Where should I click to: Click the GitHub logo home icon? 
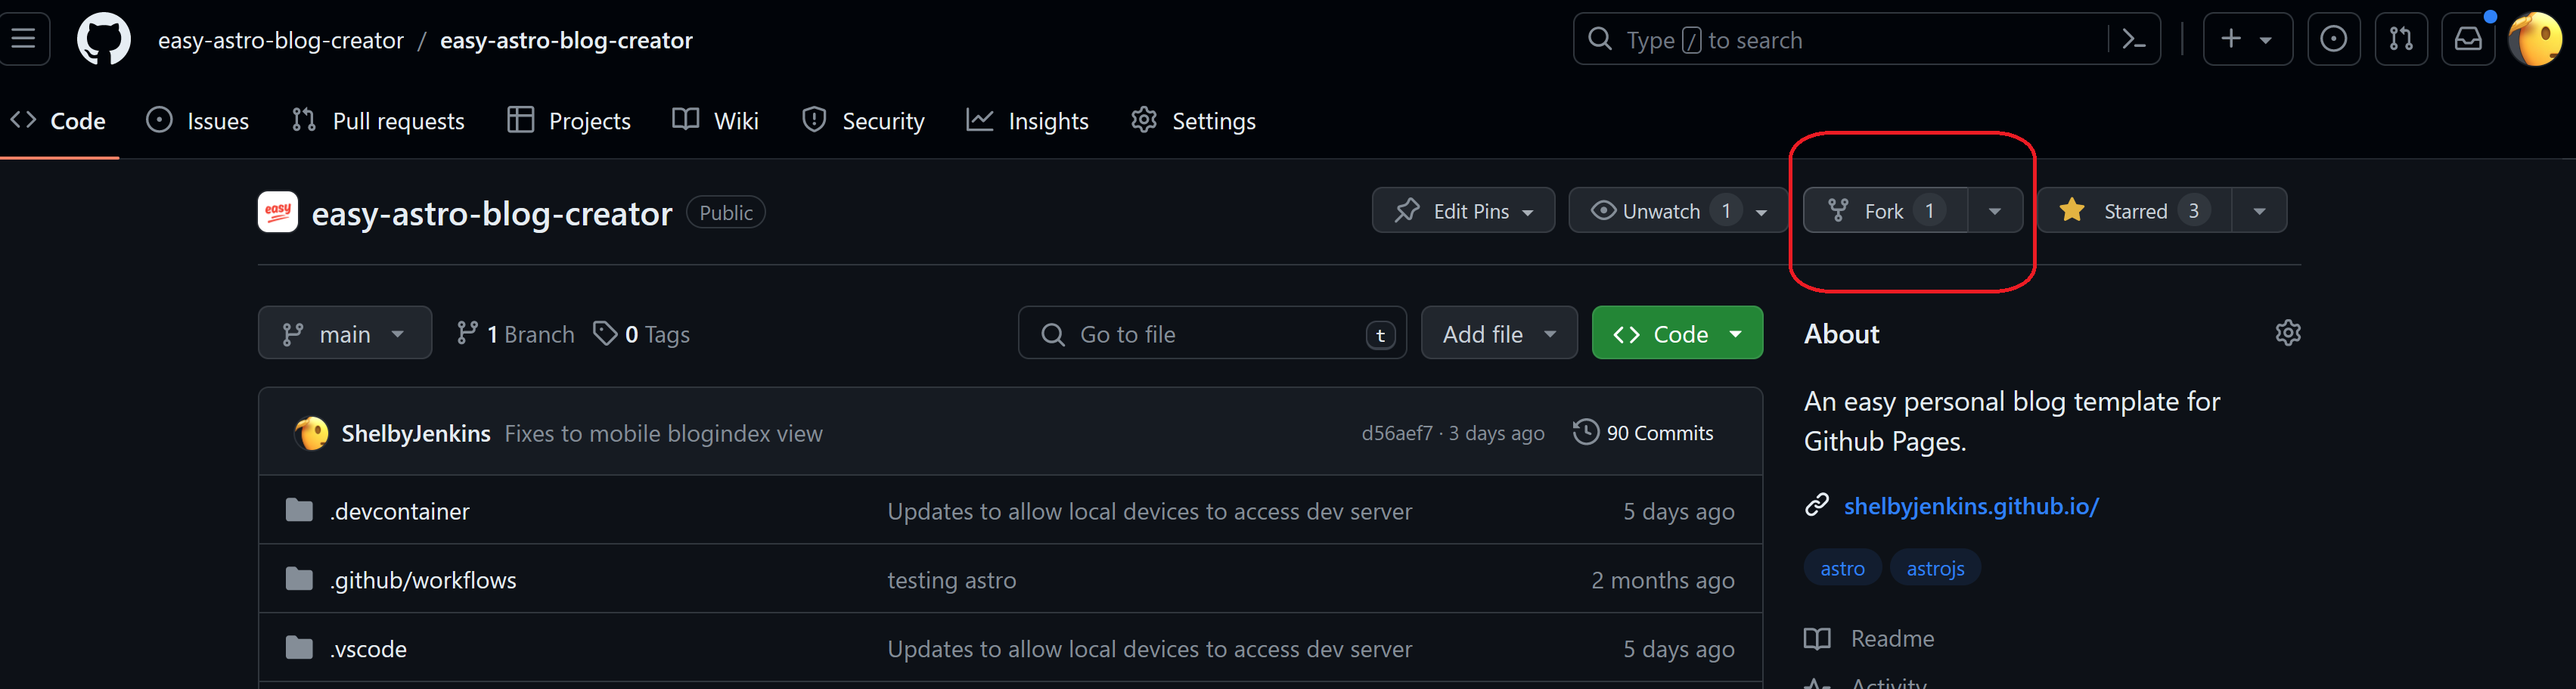(x=104, y=40)
